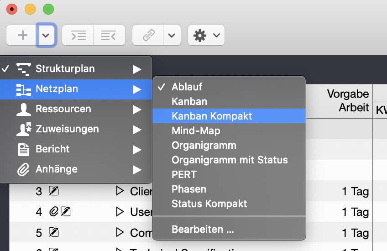Click the link chain icon in toolbar

click(x=149, y=36)
